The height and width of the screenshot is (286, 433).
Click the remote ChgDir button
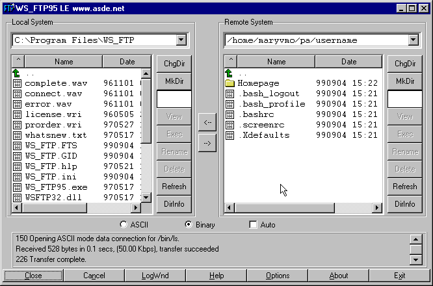405,64
